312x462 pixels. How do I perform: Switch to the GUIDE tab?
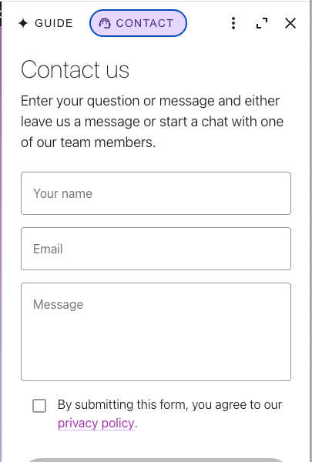pos(45,23)
